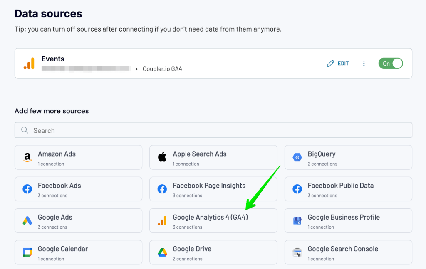426x269 pixels.
Task: Click the EDIT label for Events
Action: 343,64
